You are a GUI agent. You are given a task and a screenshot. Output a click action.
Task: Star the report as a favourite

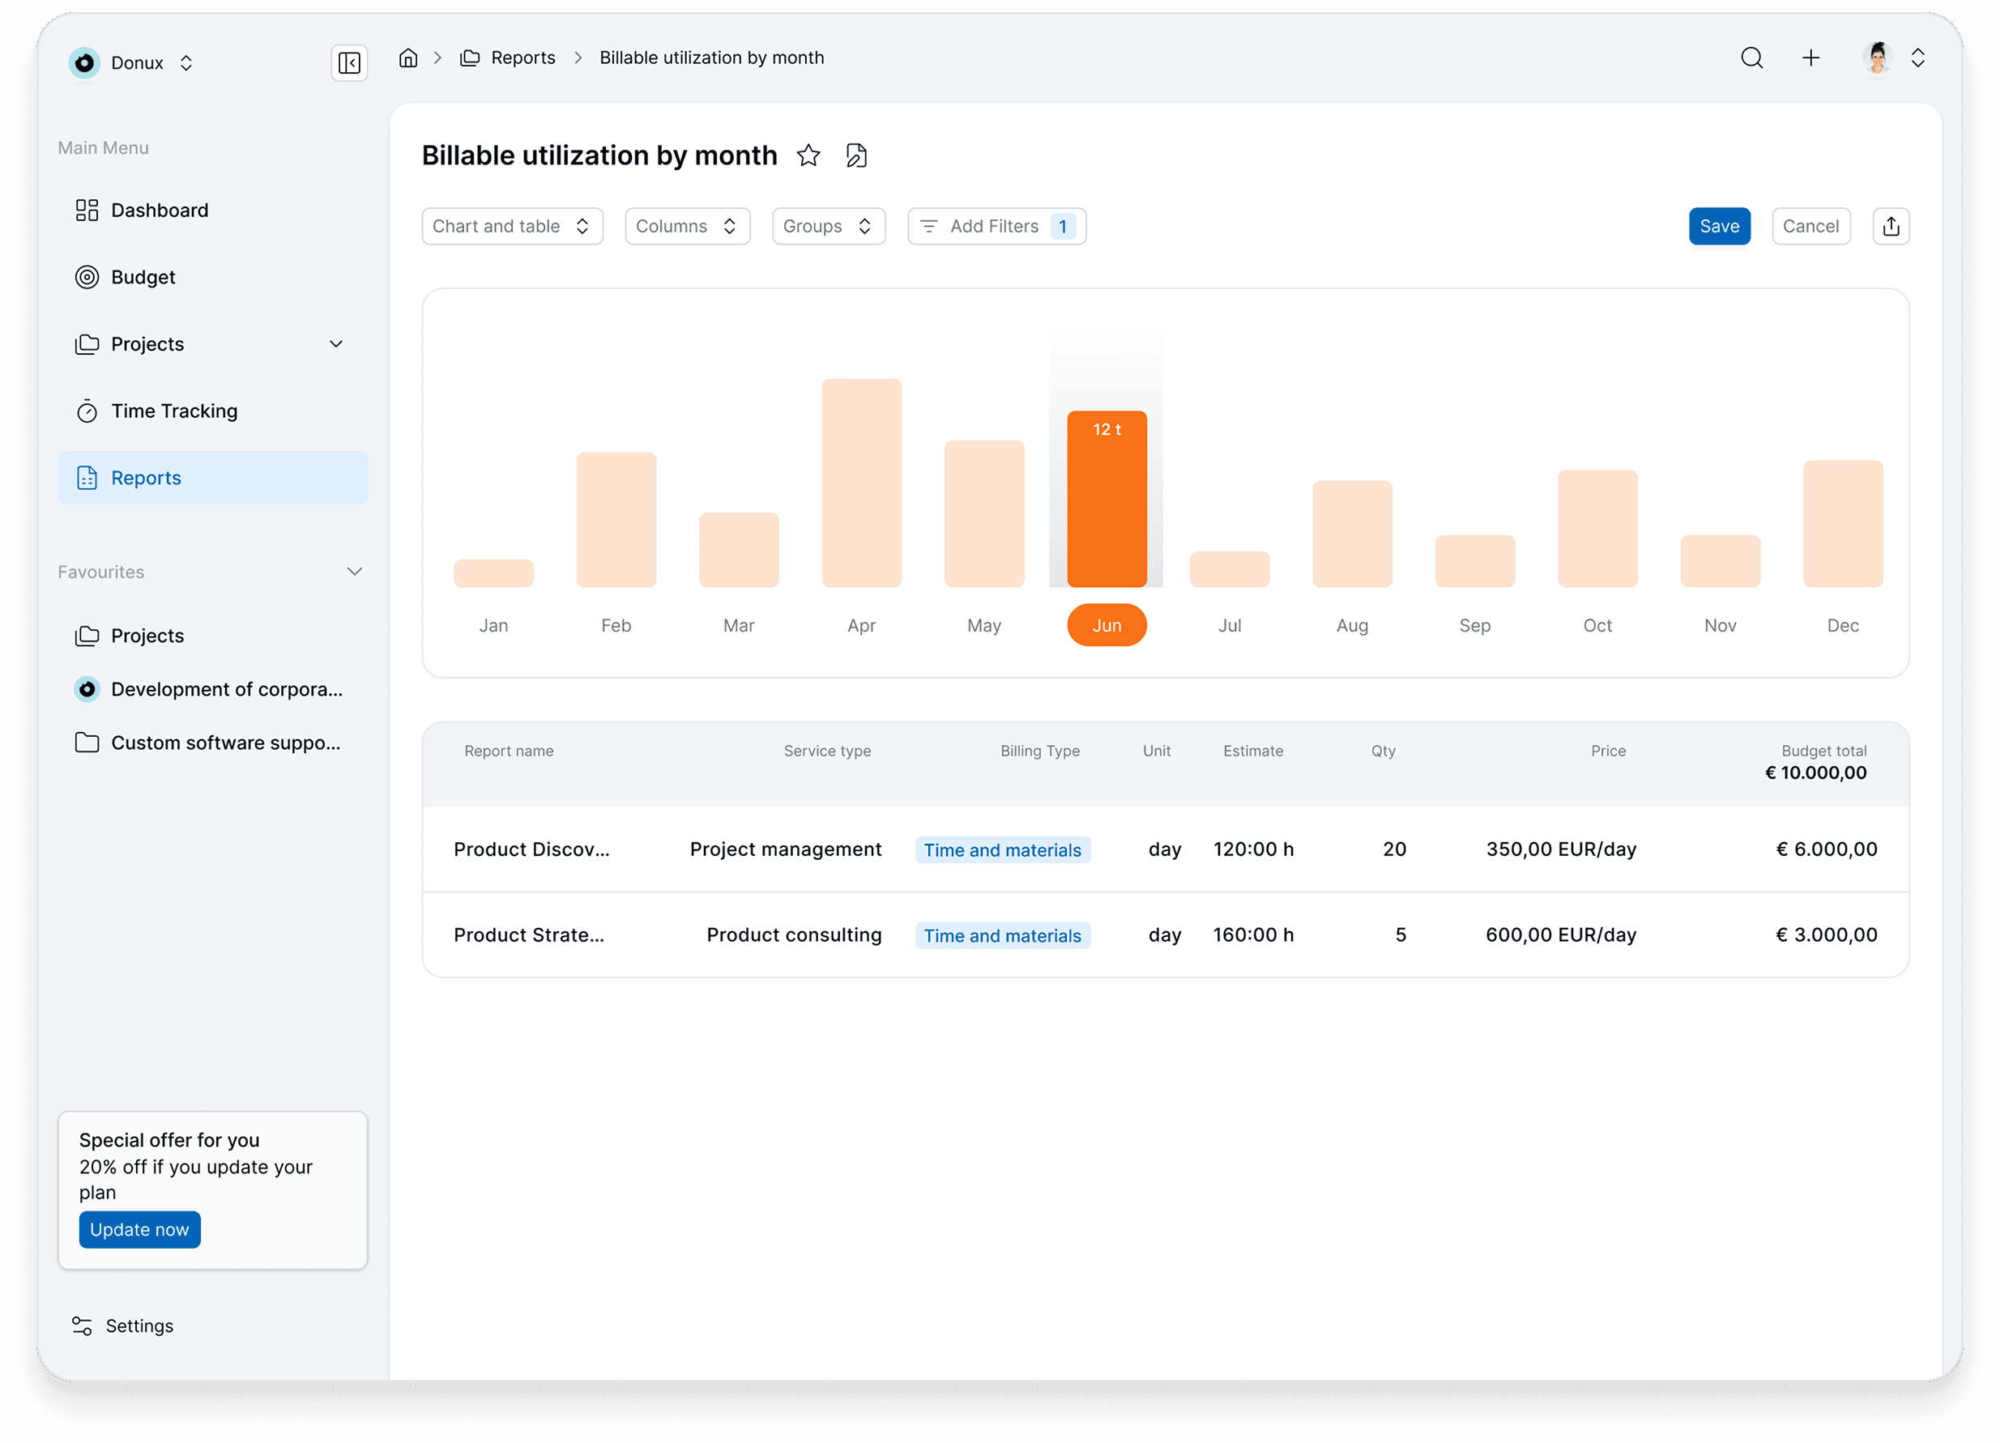coord(808,156)
